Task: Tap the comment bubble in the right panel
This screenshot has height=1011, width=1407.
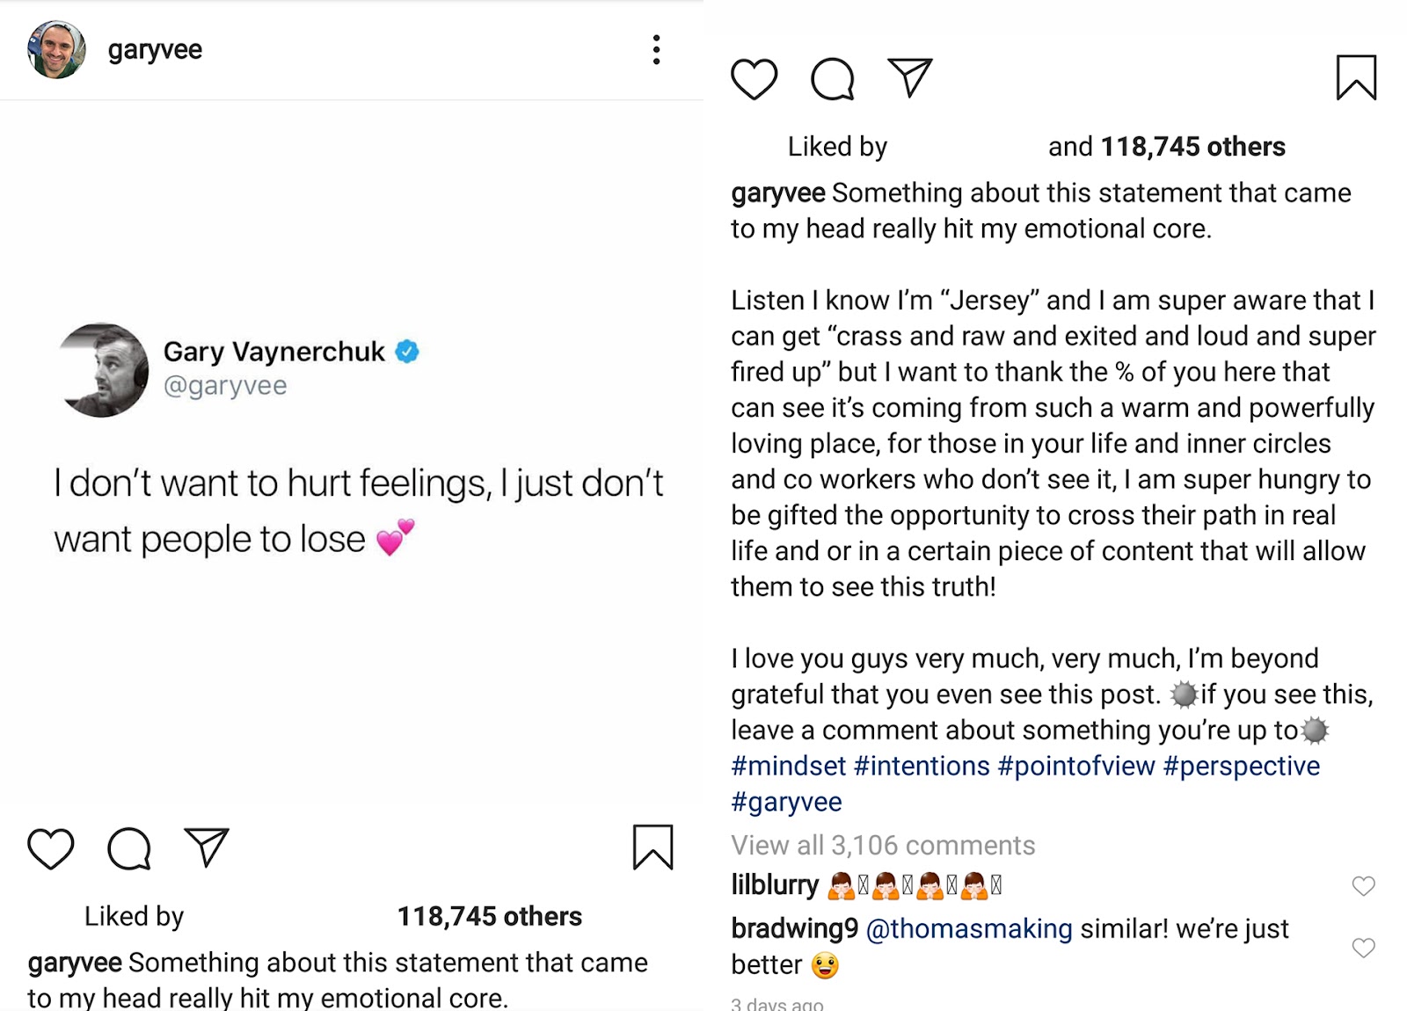Action: pos(833,79)
